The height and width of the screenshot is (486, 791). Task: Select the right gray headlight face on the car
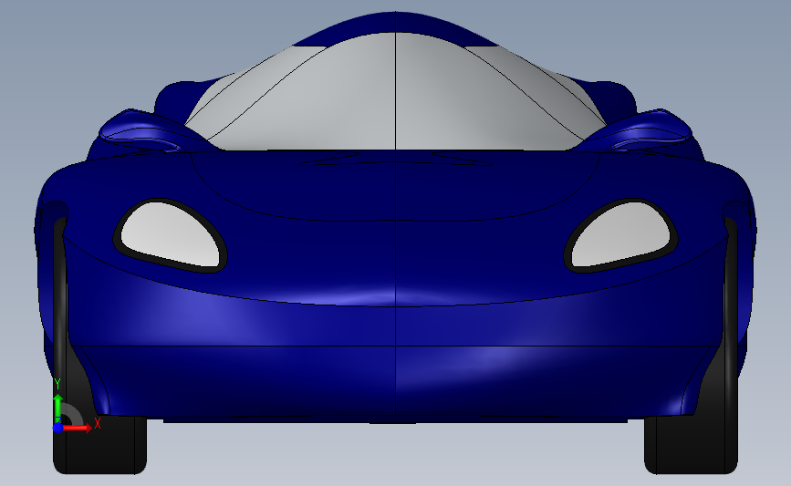tap(621, 234)
